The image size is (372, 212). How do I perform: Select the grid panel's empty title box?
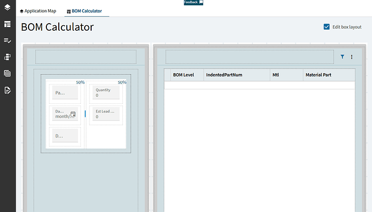pyautogui.click(x=250, y=57)
